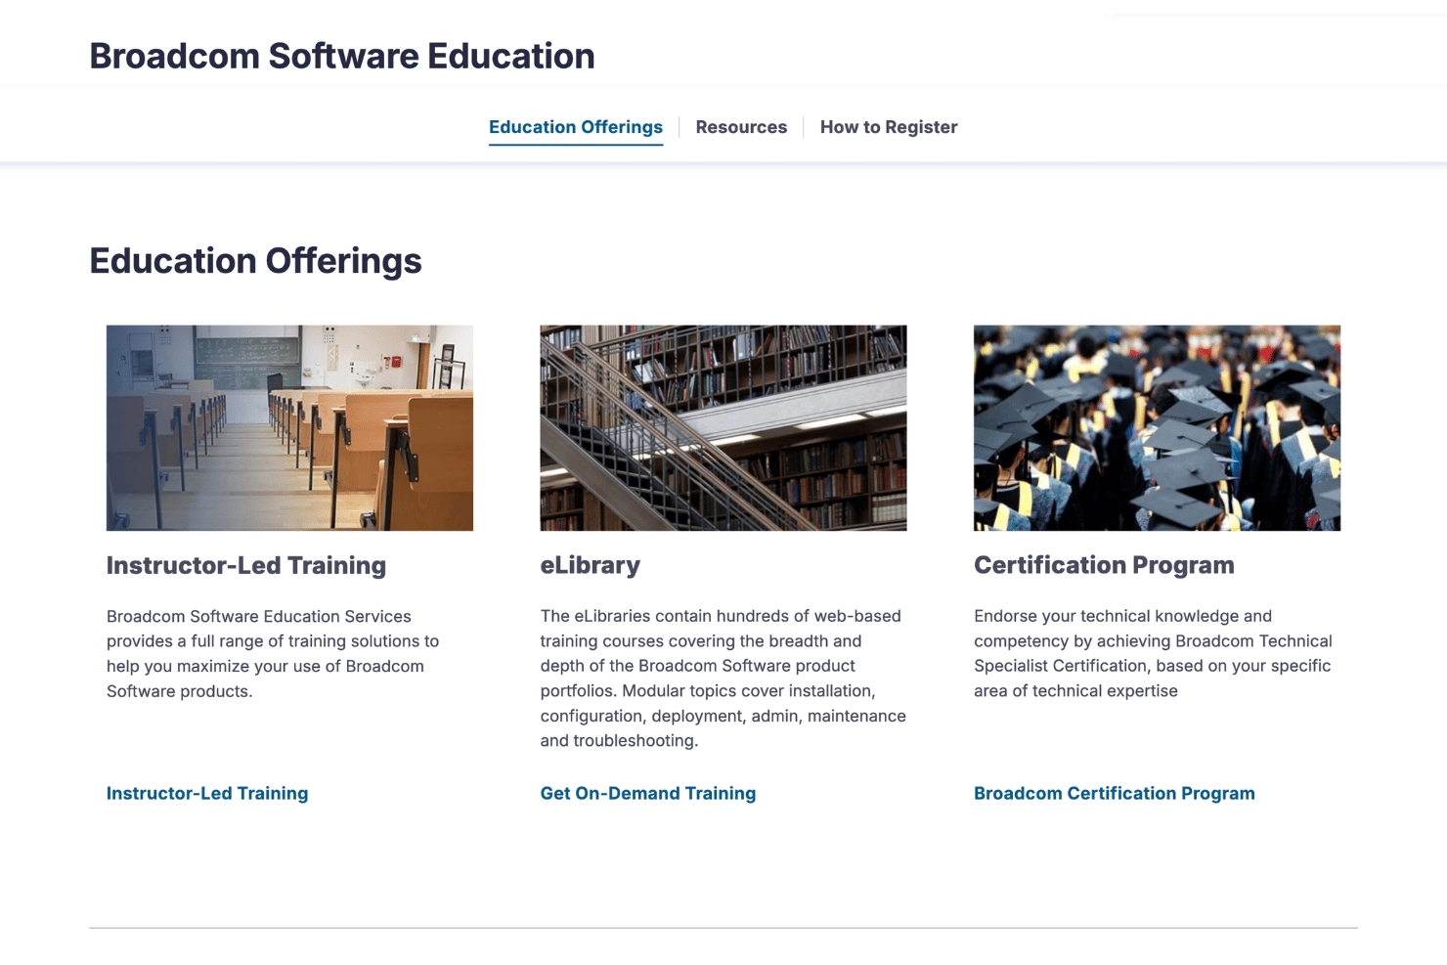Click the Certification Program card heading
The height and width of the screenshot is (965, 1447).
click(x=1104, y=565)
